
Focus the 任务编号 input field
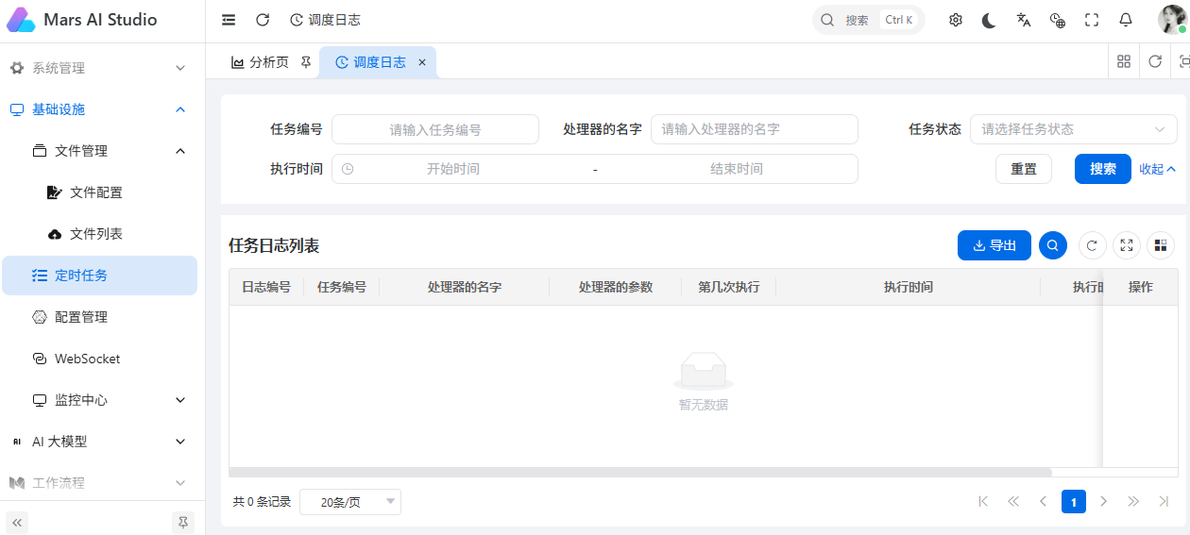click(435, 129)
